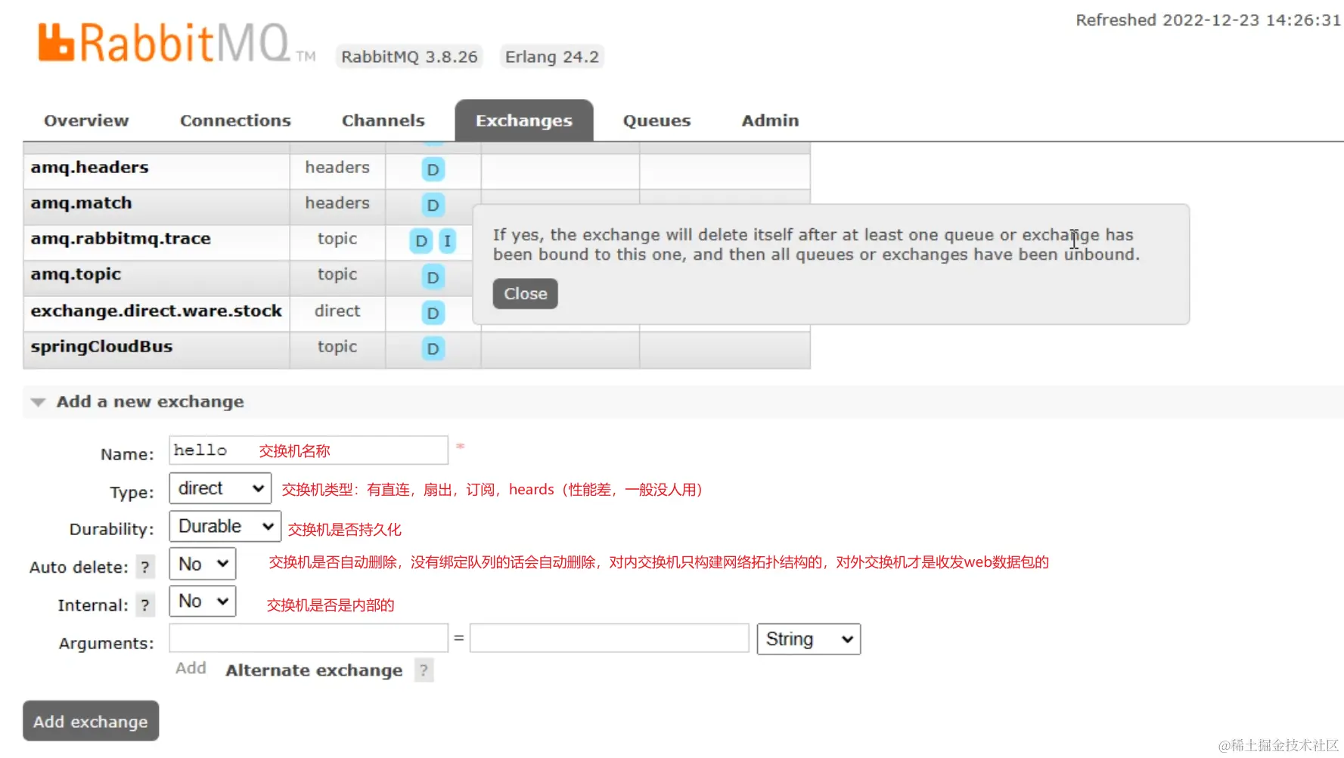Screen dimensions: 1344x758
Task: Focus the Arguments value input field
Action: point(609,638)
